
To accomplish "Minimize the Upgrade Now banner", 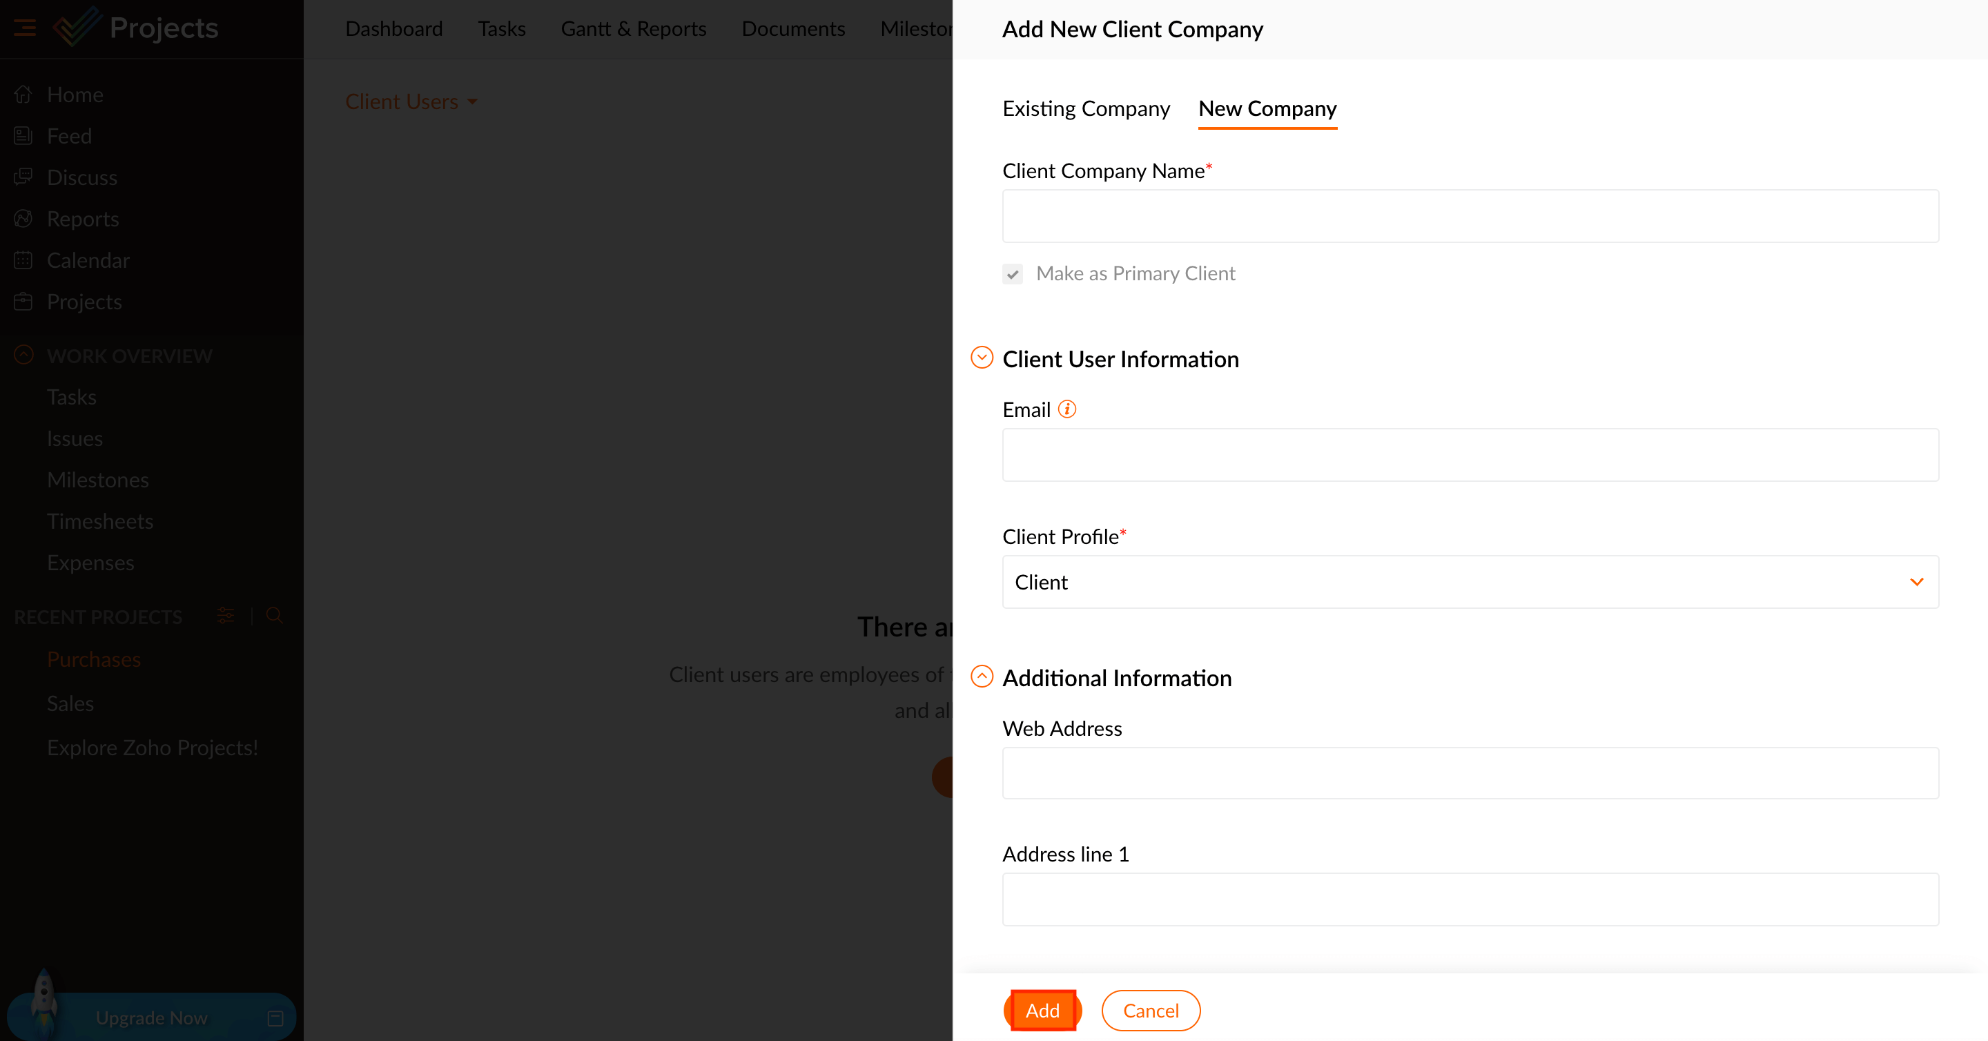I will (x=275, y=1018).
